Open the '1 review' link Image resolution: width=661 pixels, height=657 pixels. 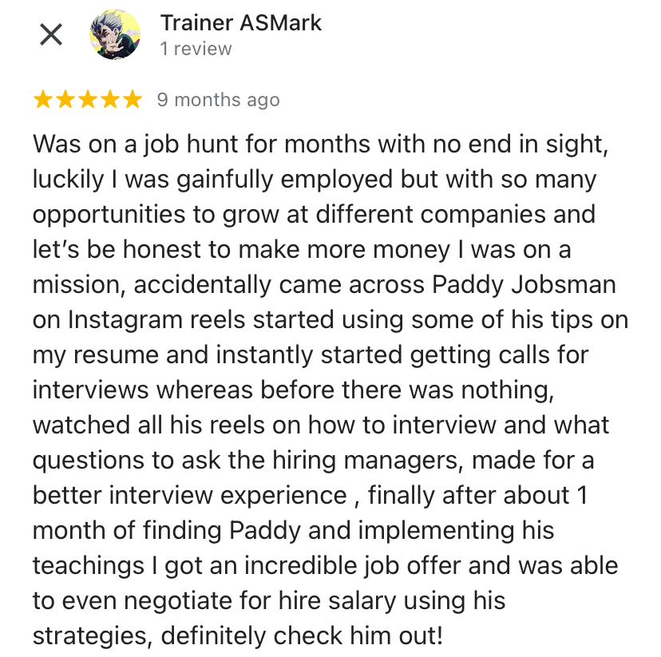pos(196,49)
